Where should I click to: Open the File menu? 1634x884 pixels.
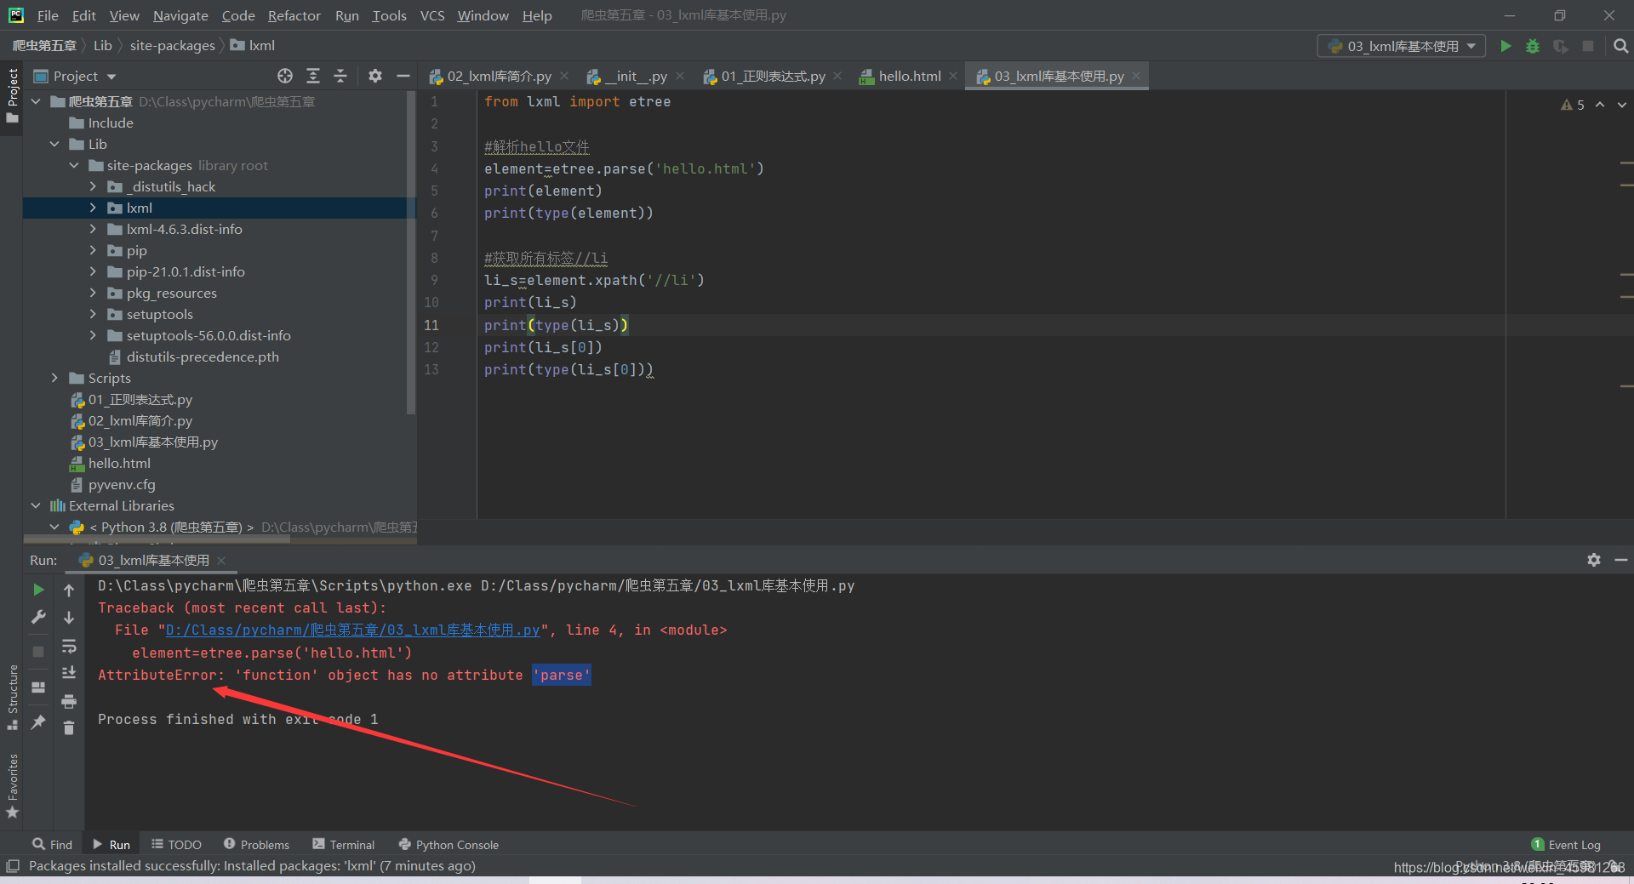[x=48, y=15]
